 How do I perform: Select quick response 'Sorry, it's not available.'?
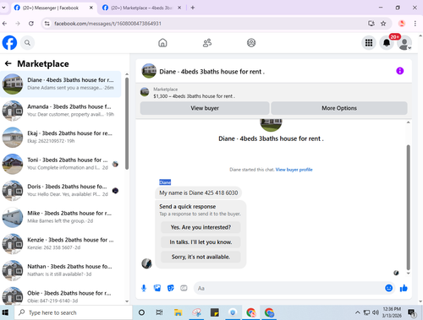(x=201, y=257)
